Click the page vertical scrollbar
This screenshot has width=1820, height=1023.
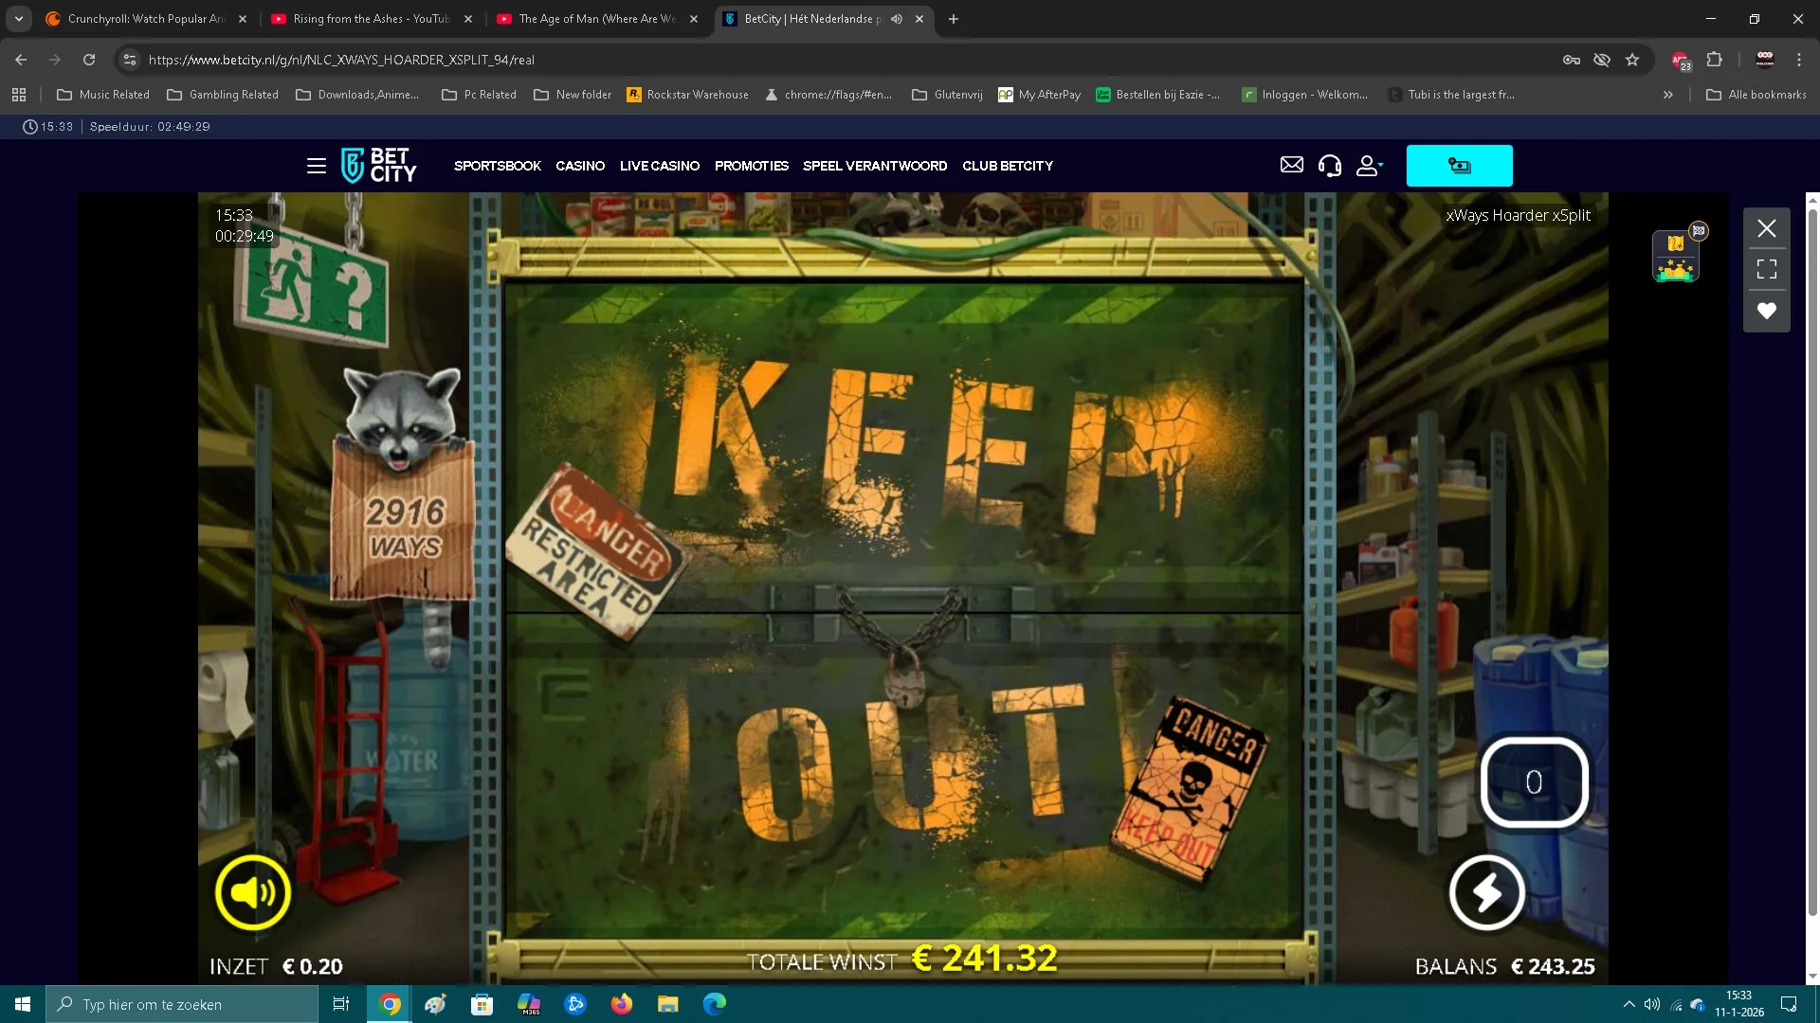tap(1812, 559)
